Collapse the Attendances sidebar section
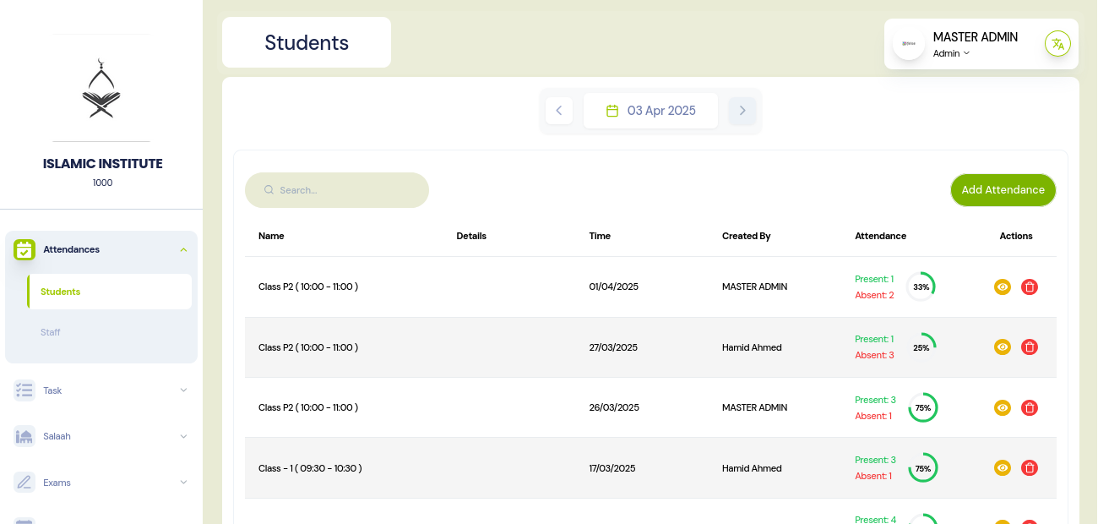This screenshot has height=524, width=1098. (183, 250)
